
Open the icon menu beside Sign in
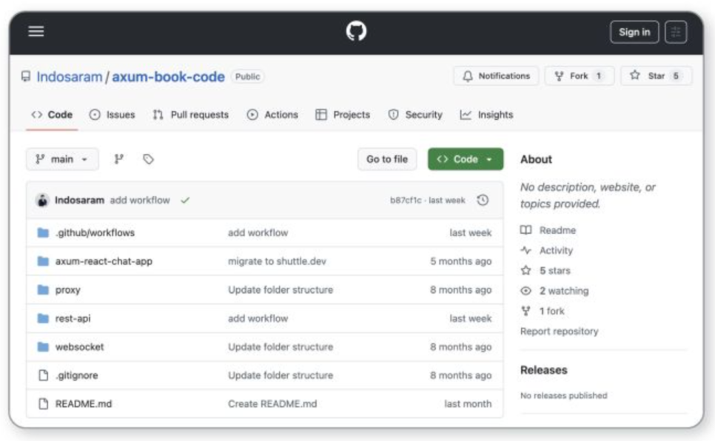pos(675,32)
